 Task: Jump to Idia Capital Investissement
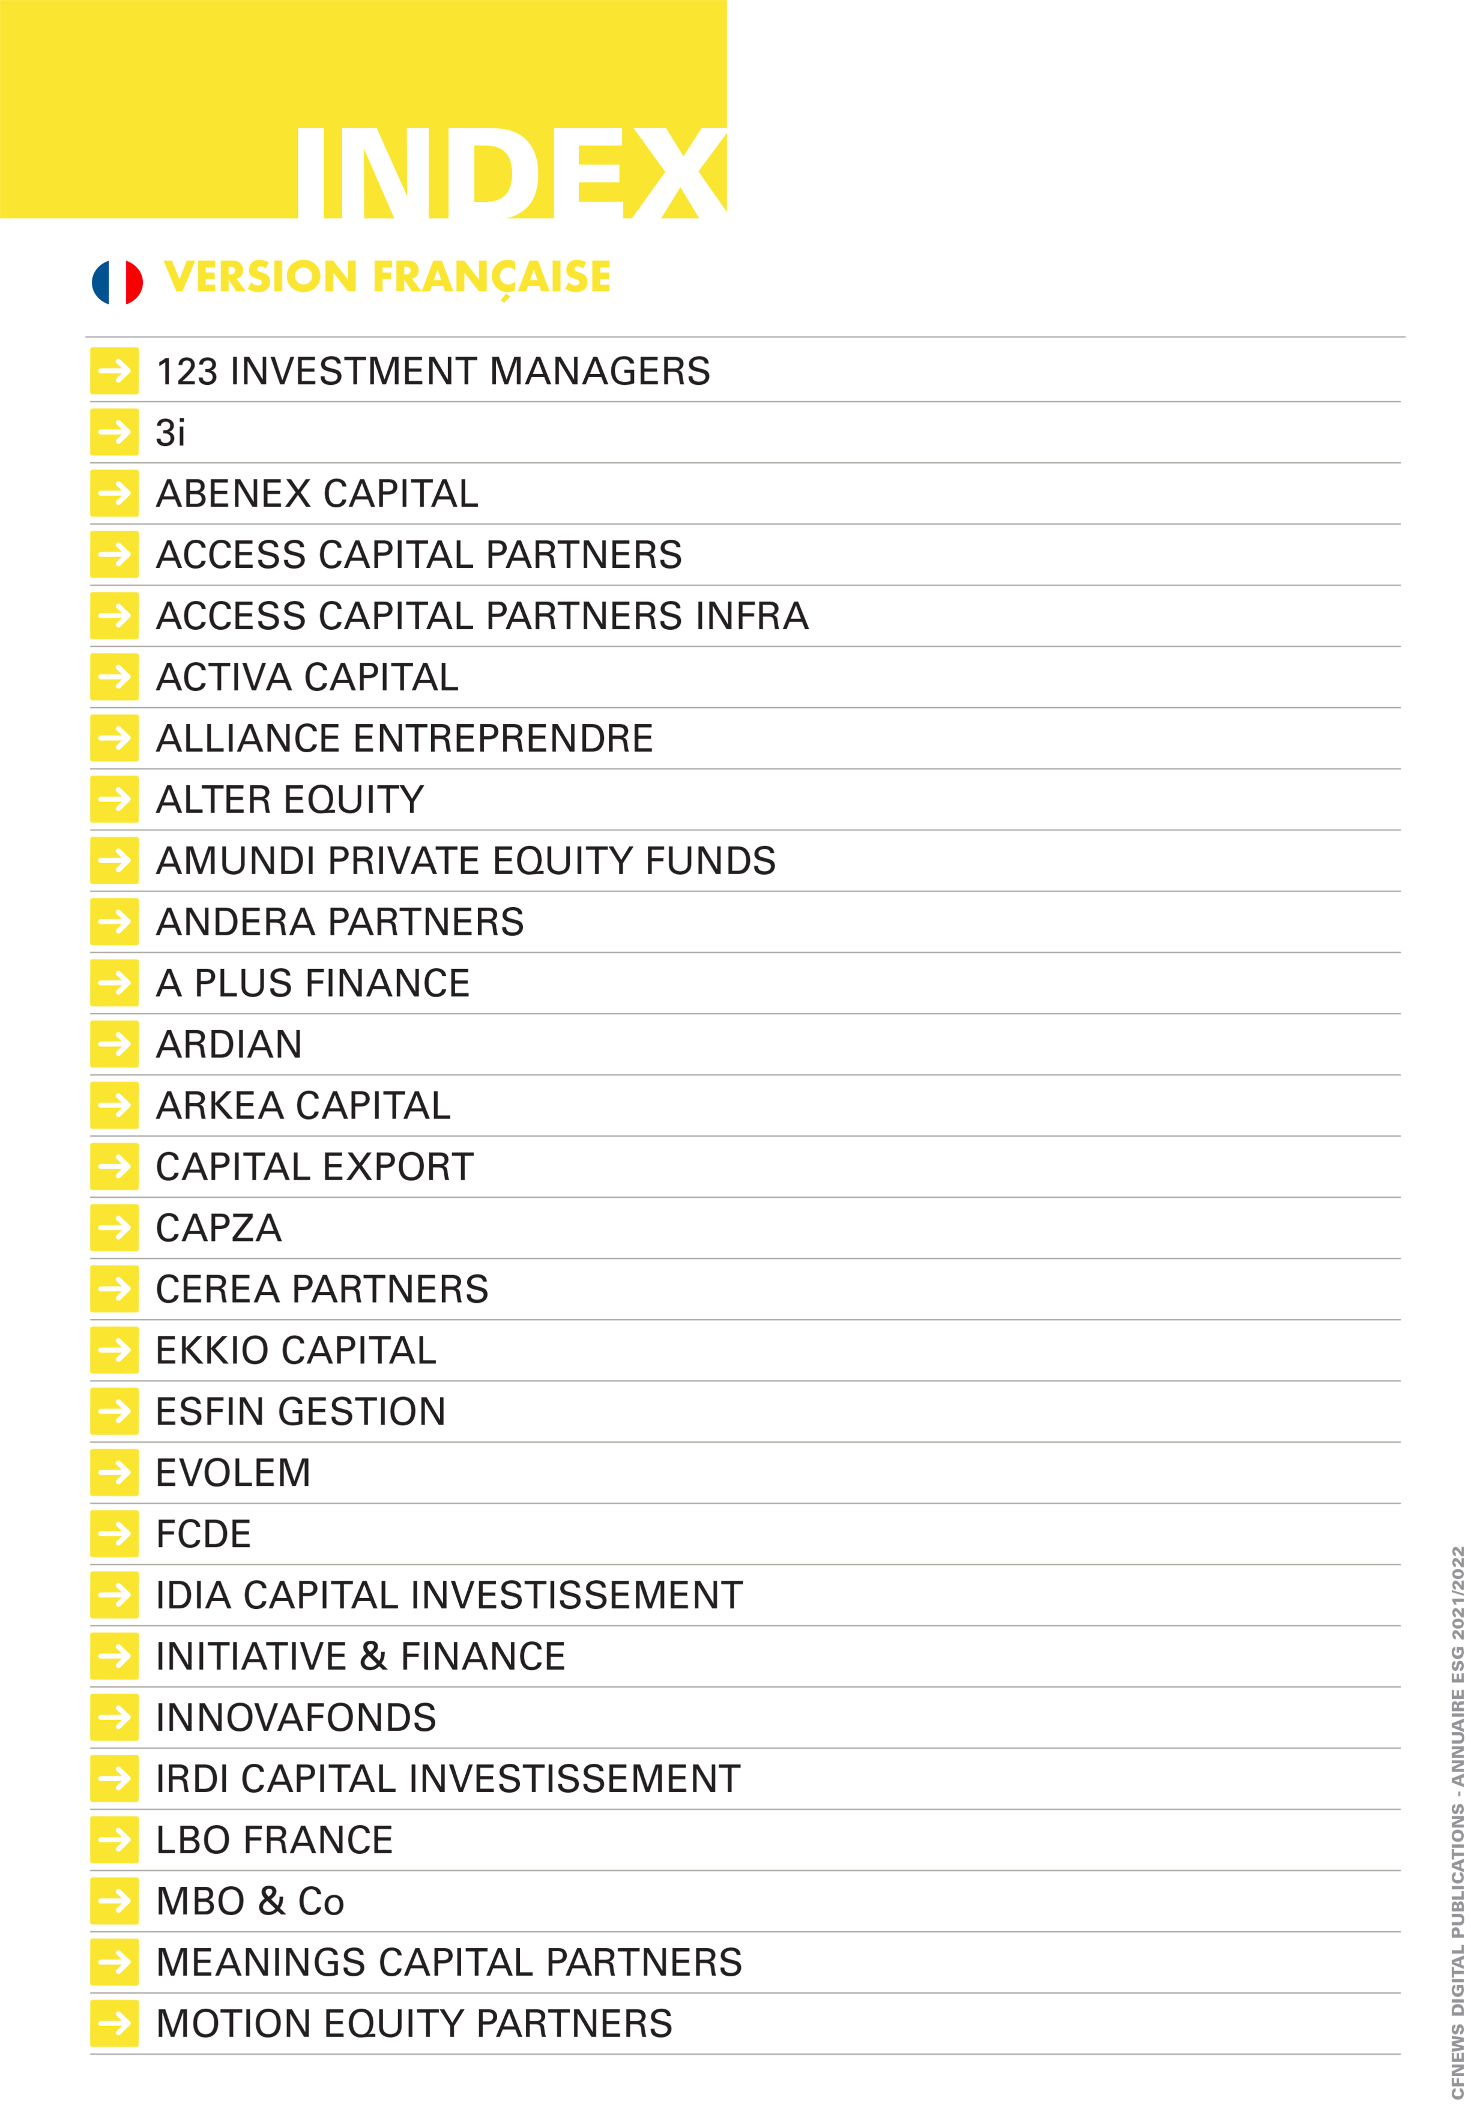(x=449, y=1595)
